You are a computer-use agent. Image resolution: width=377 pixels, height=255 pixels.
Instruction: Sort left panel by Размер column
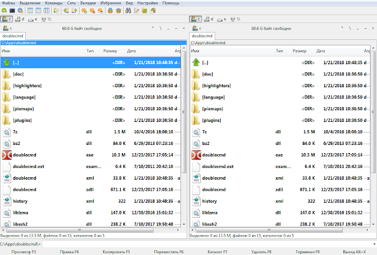[114, 51]
